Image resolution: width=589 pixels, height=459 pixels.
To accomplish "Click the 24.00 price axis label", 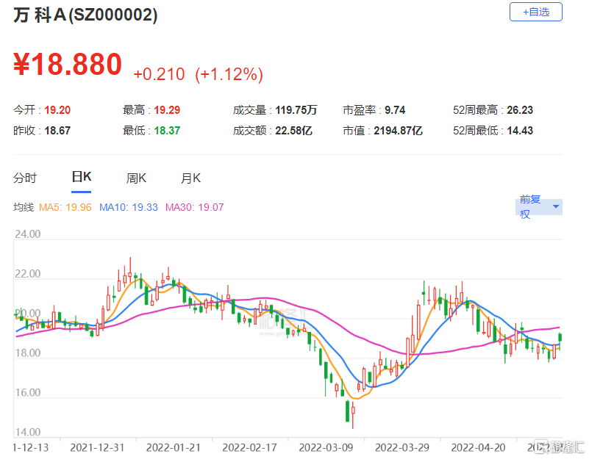I will (26, 235).
